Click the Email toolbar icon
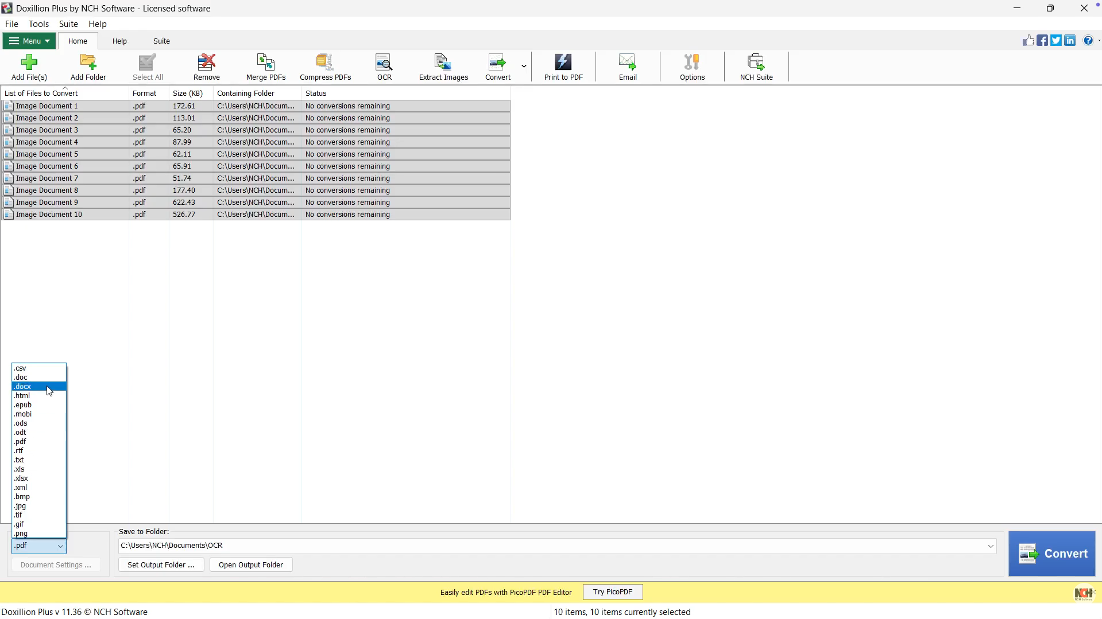The width and height of the screenshot is (1102, 619). [x=628, y=67]
